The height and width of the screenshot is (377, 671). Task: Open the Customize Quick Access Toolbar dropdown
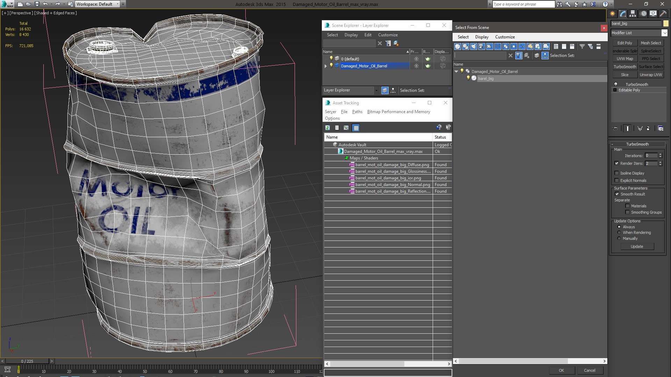(123, 4)
